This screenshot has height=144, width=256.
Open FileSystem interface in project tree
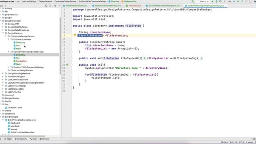(21, 61)
